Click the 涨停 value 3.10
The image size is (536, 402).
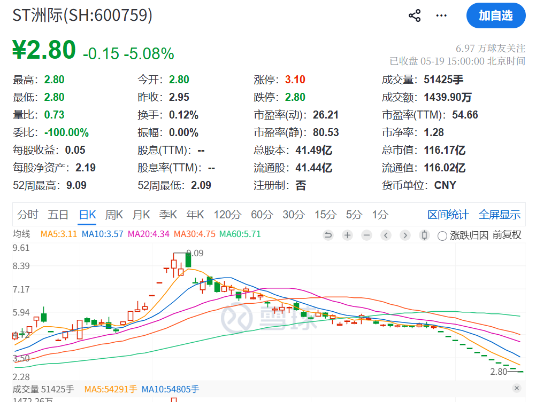point(295,80)
